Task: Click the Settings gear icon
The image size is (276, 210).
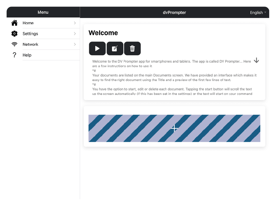Action: coord(14,34)
